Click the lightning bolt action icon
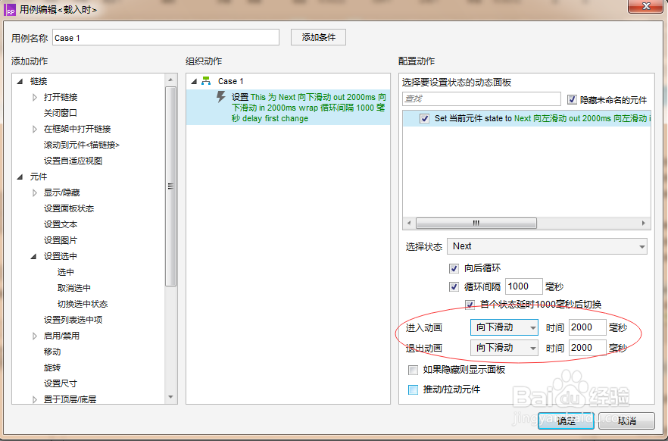This screenshot has width=668, height=441. click(220, 97)
